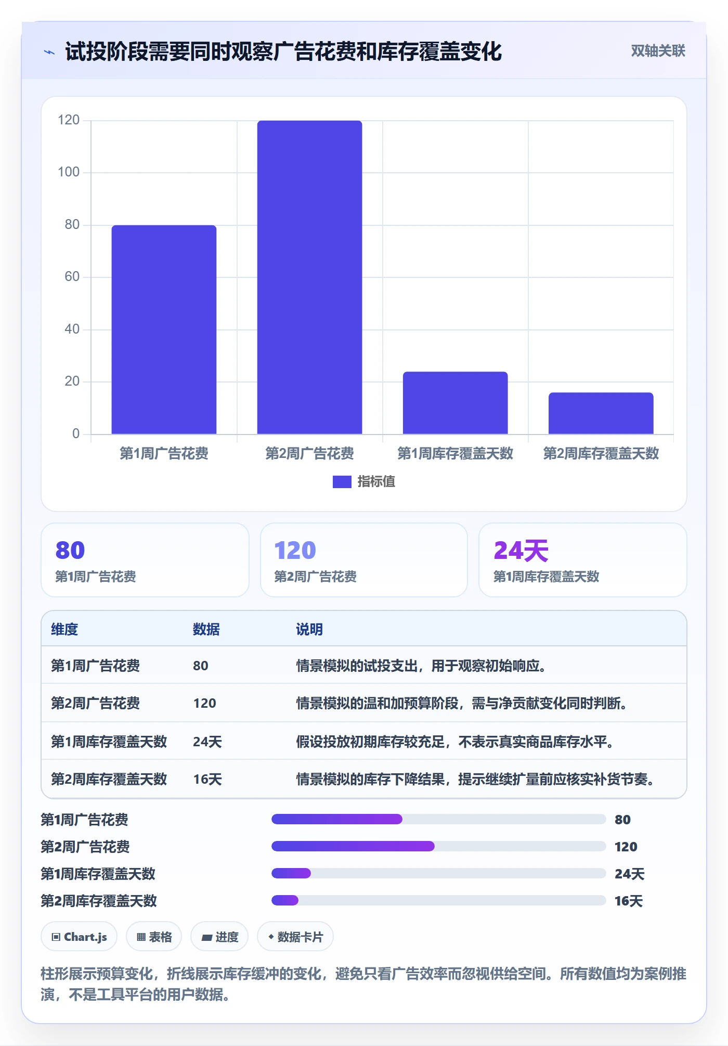Click the 第2周库存覆盖天数 x-axis label
This screenshot has width=728, height=1046.
point(601,453)
